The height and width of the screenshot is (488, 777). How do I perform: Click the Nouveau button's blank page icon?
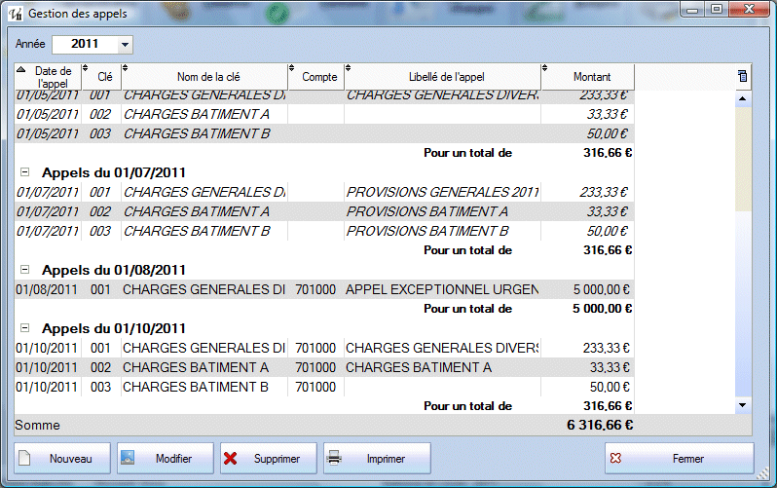[x=26, y=458]
